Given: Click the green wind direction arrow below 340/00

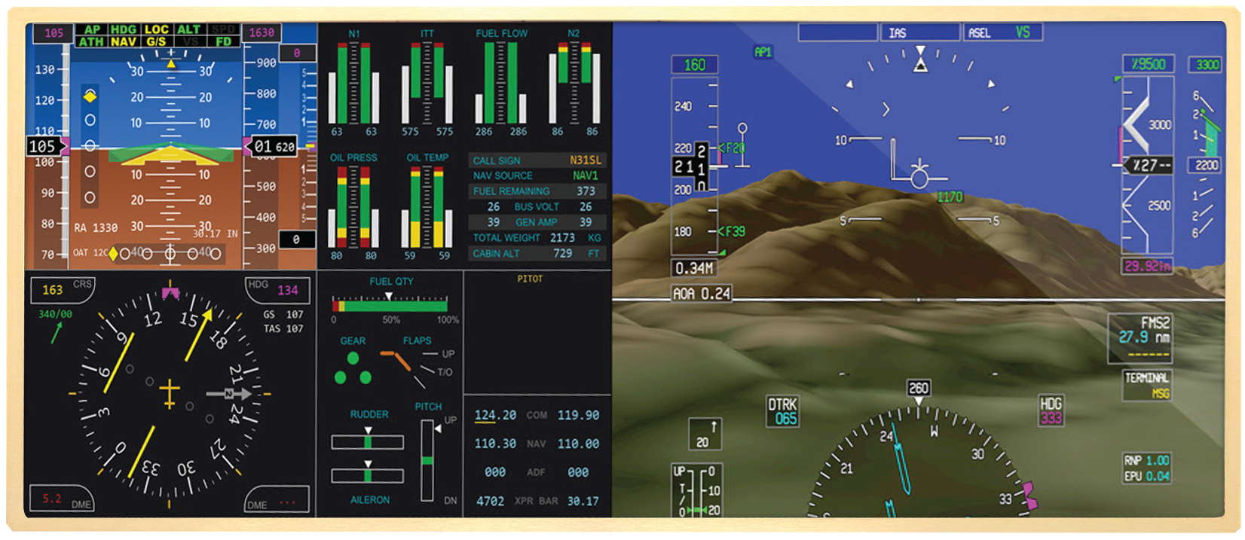Looking at the screenshot, I should pyautogui.click(x=56, y=332).
